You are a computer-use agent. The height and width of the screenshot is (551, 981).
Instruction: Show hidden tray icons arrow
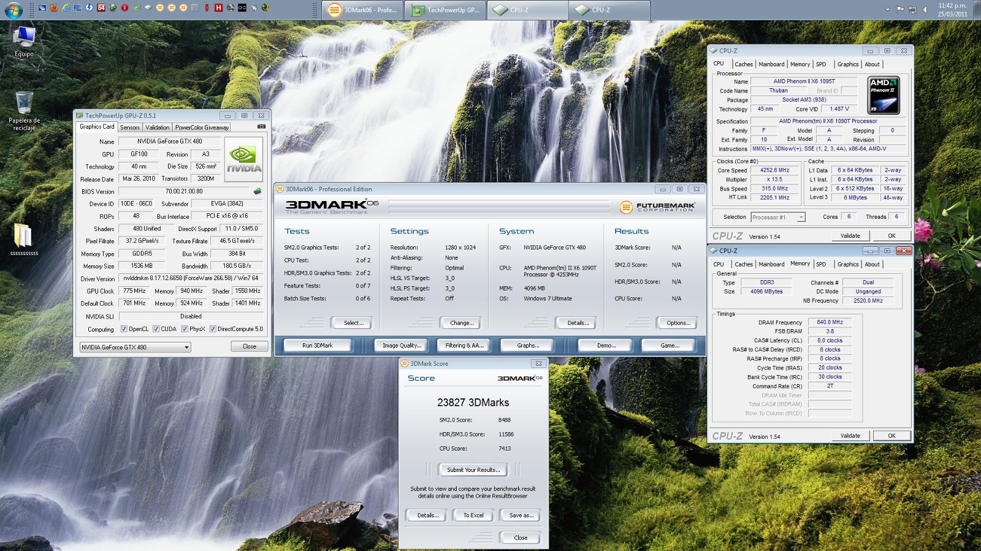pos(887,9)
